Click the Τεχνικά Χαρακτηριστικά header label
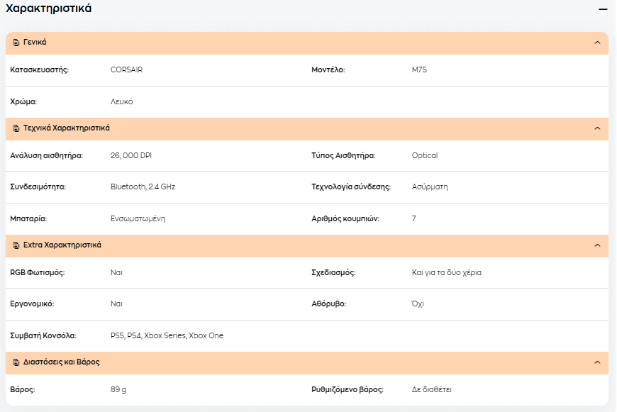Image resolution: width=617 pixels, height=412 pixels. pos(67,128)
